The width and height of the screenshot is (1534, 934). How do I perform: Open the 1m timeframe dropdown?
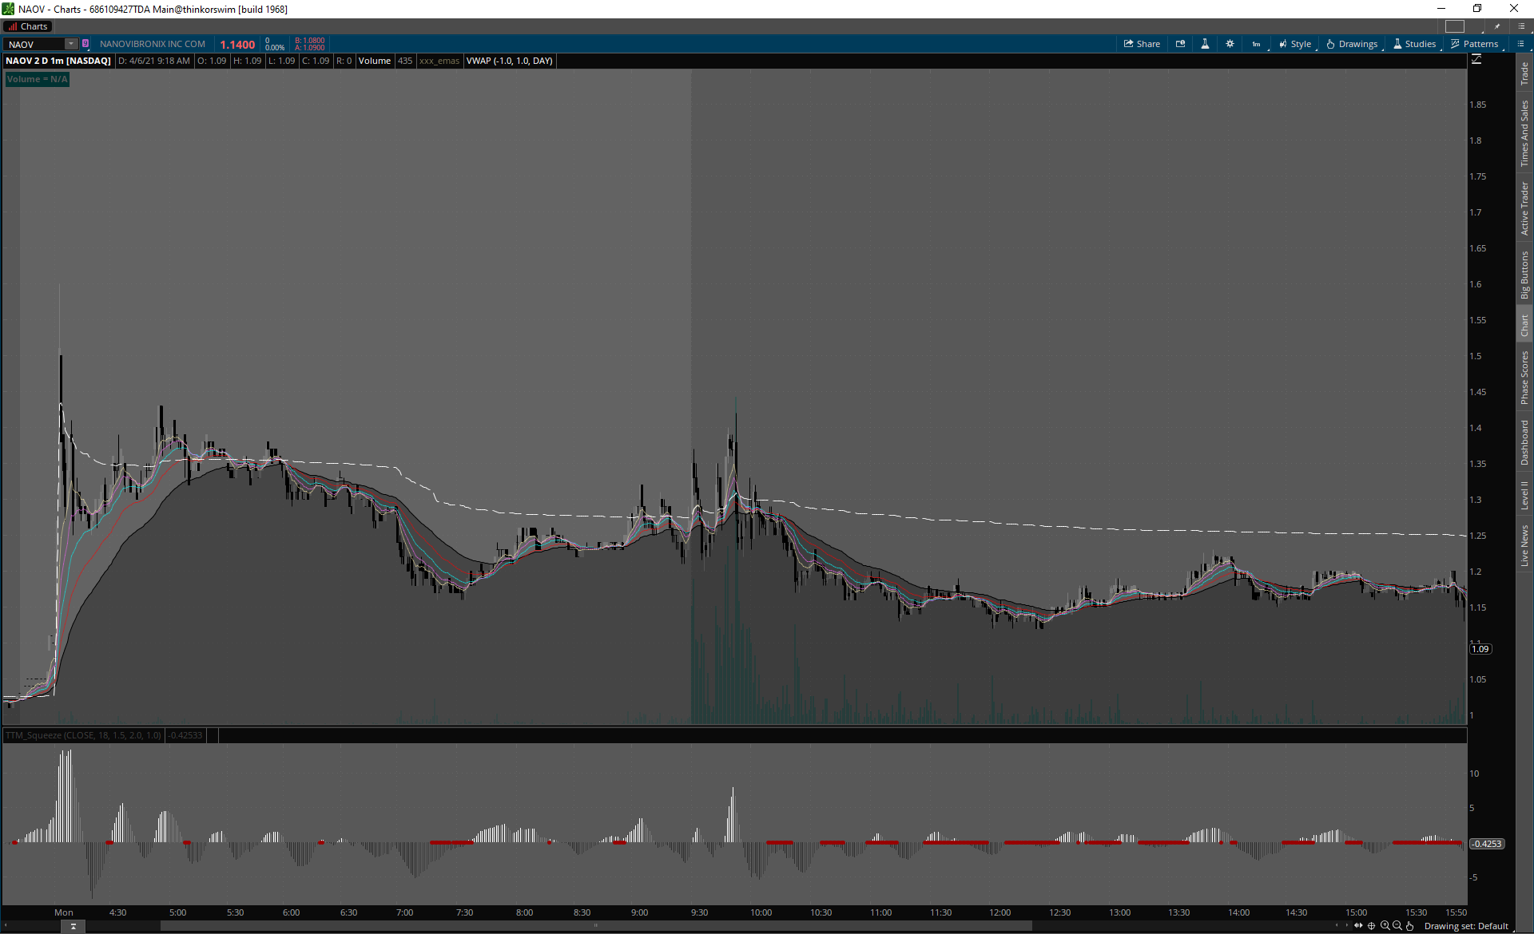coord(1257,44)
